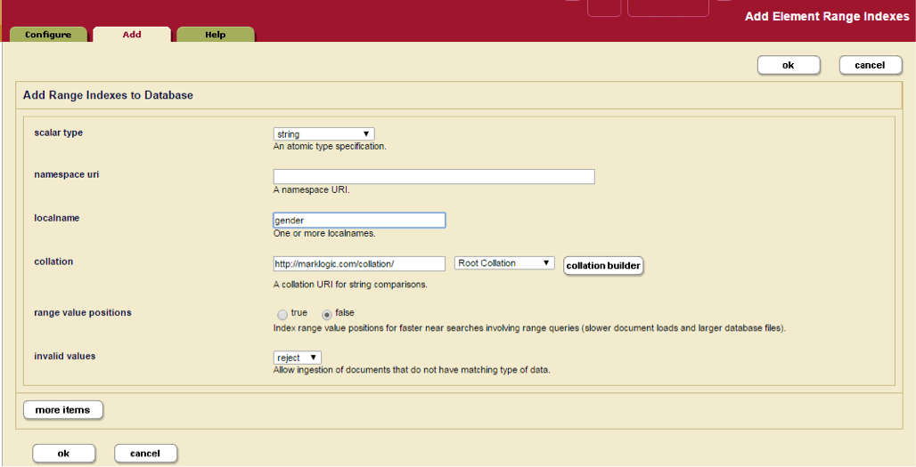Set range value positions to true
Image resolution: width=916 pixels, height=467 pixels.
click(282, 314)
